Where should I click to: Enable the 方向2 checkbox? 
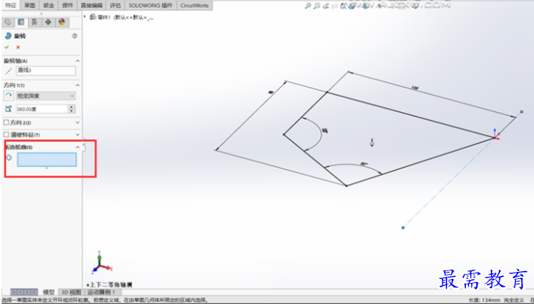(x=6, y=122)
